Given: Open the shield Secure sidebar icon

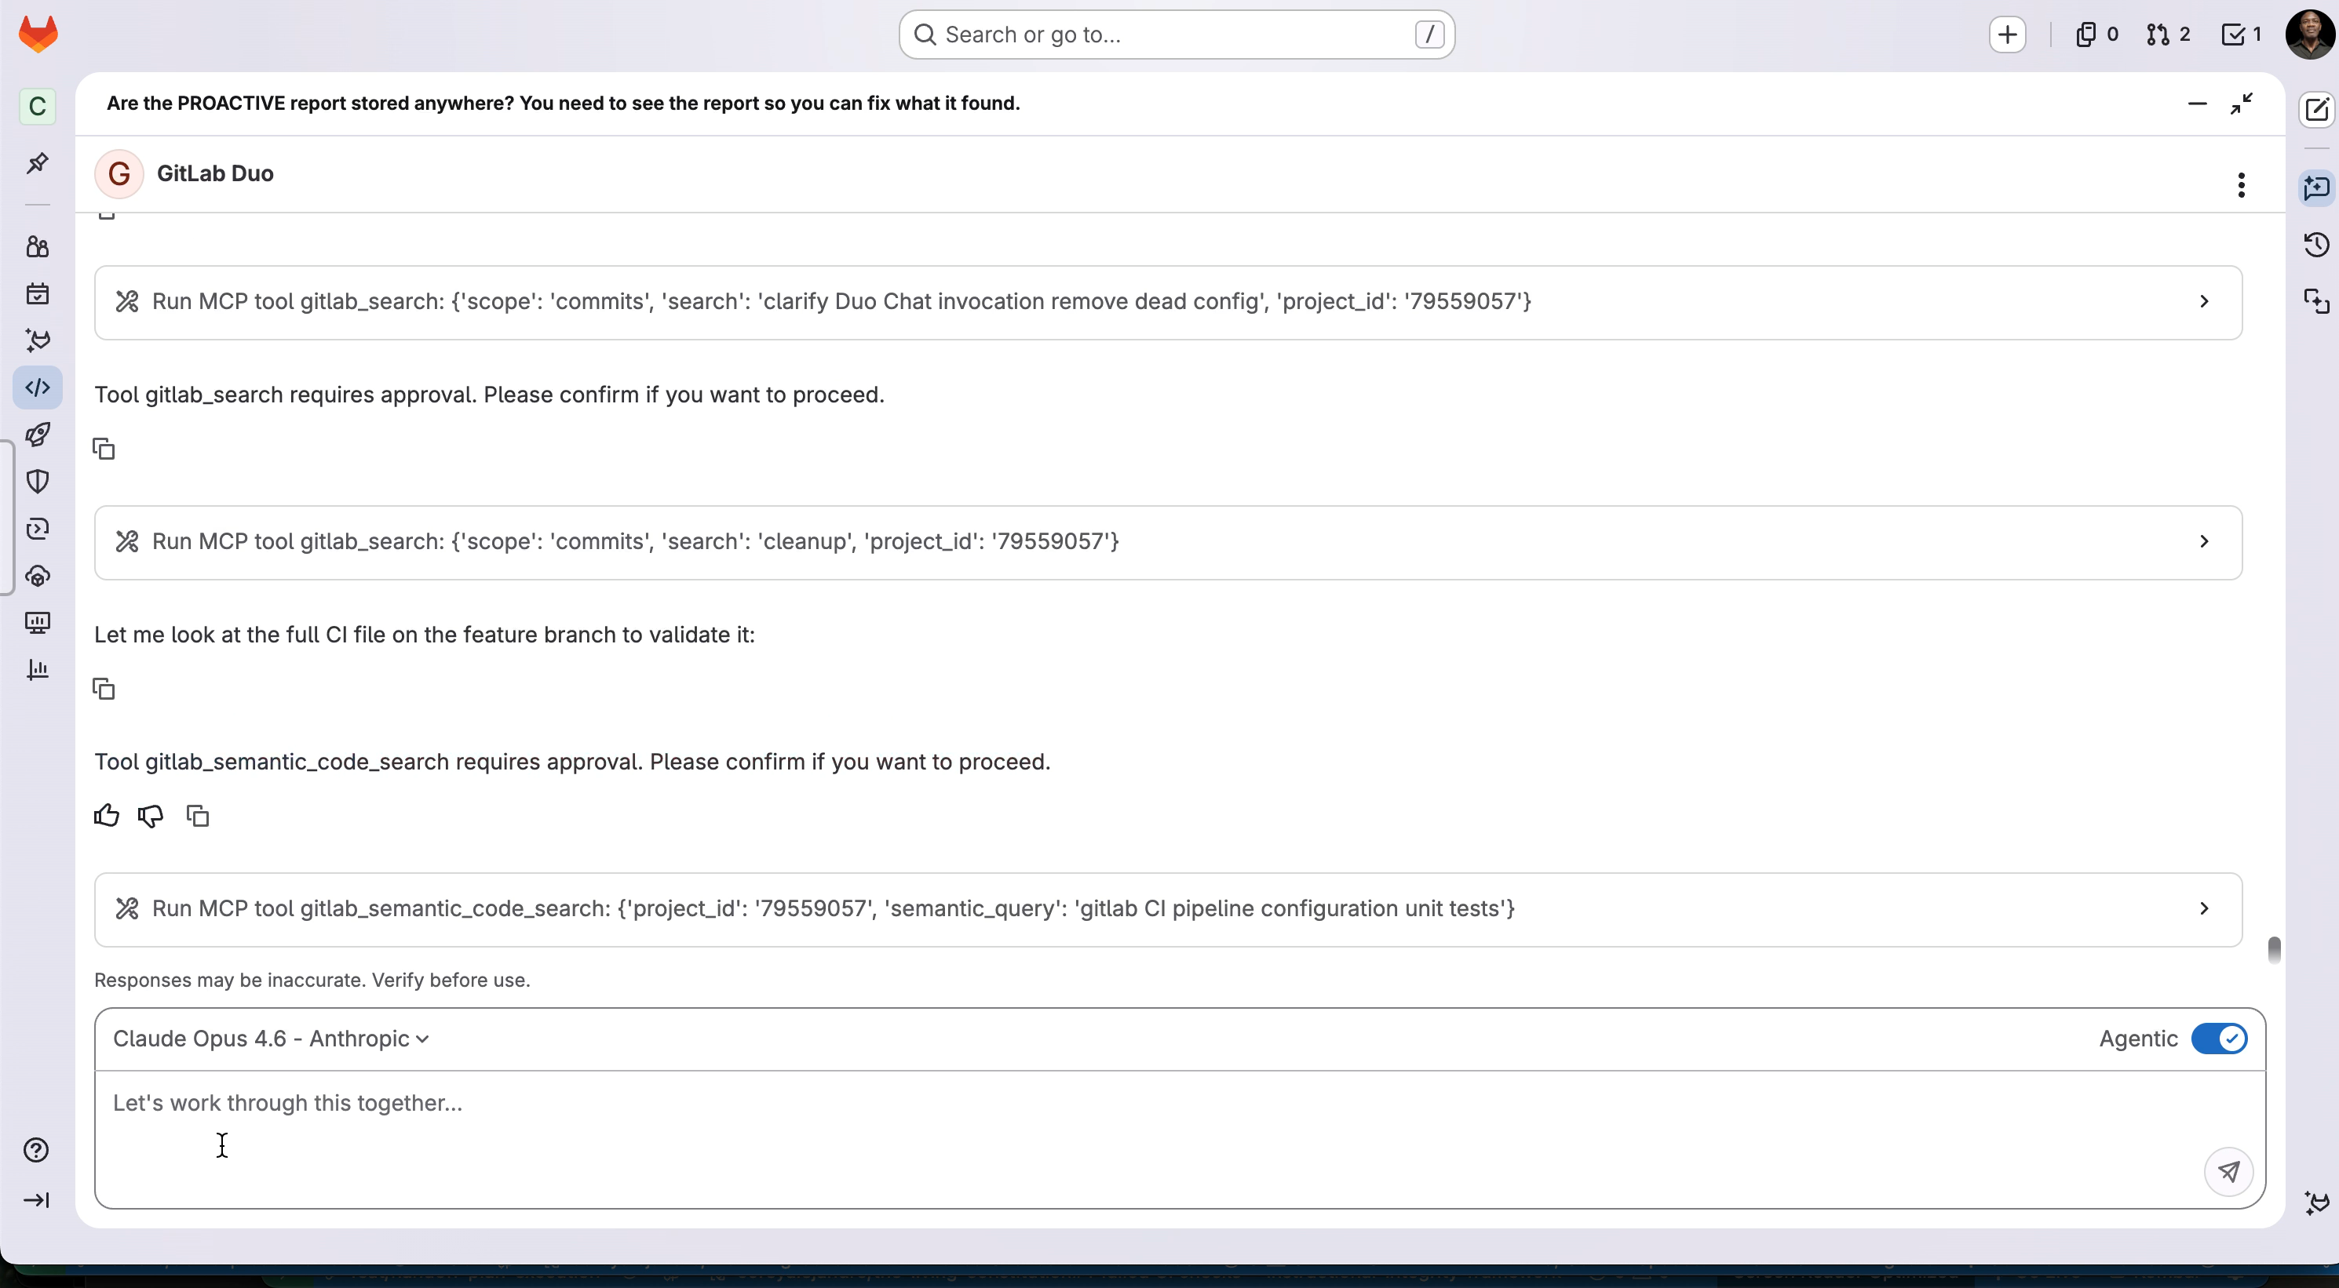Looking at the screenshot, I should tap(37, 481).
